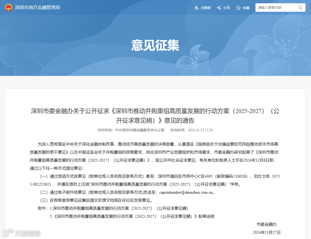Open the 深圳市地方金融管理局 site title

37,7
